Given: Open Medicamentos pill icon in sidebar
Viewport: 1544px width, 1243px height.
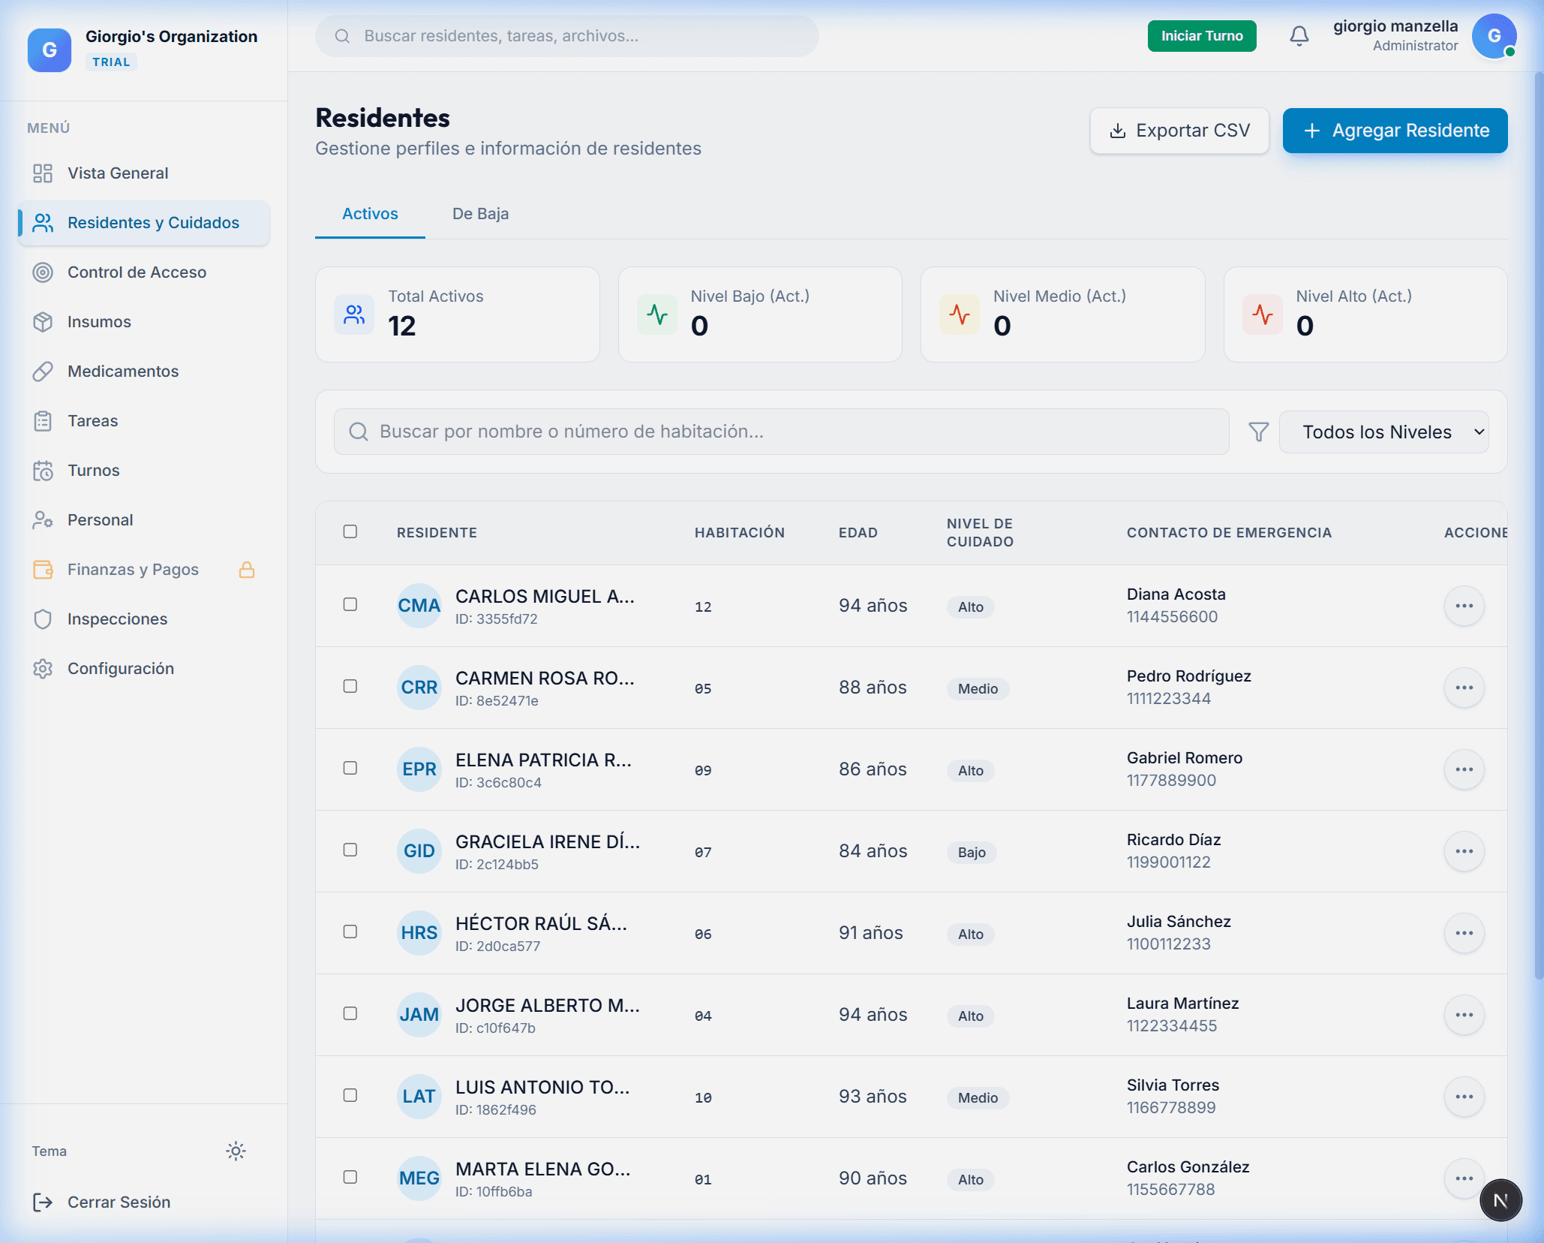Looking at the screenshot, I should [x=43, y=371].
